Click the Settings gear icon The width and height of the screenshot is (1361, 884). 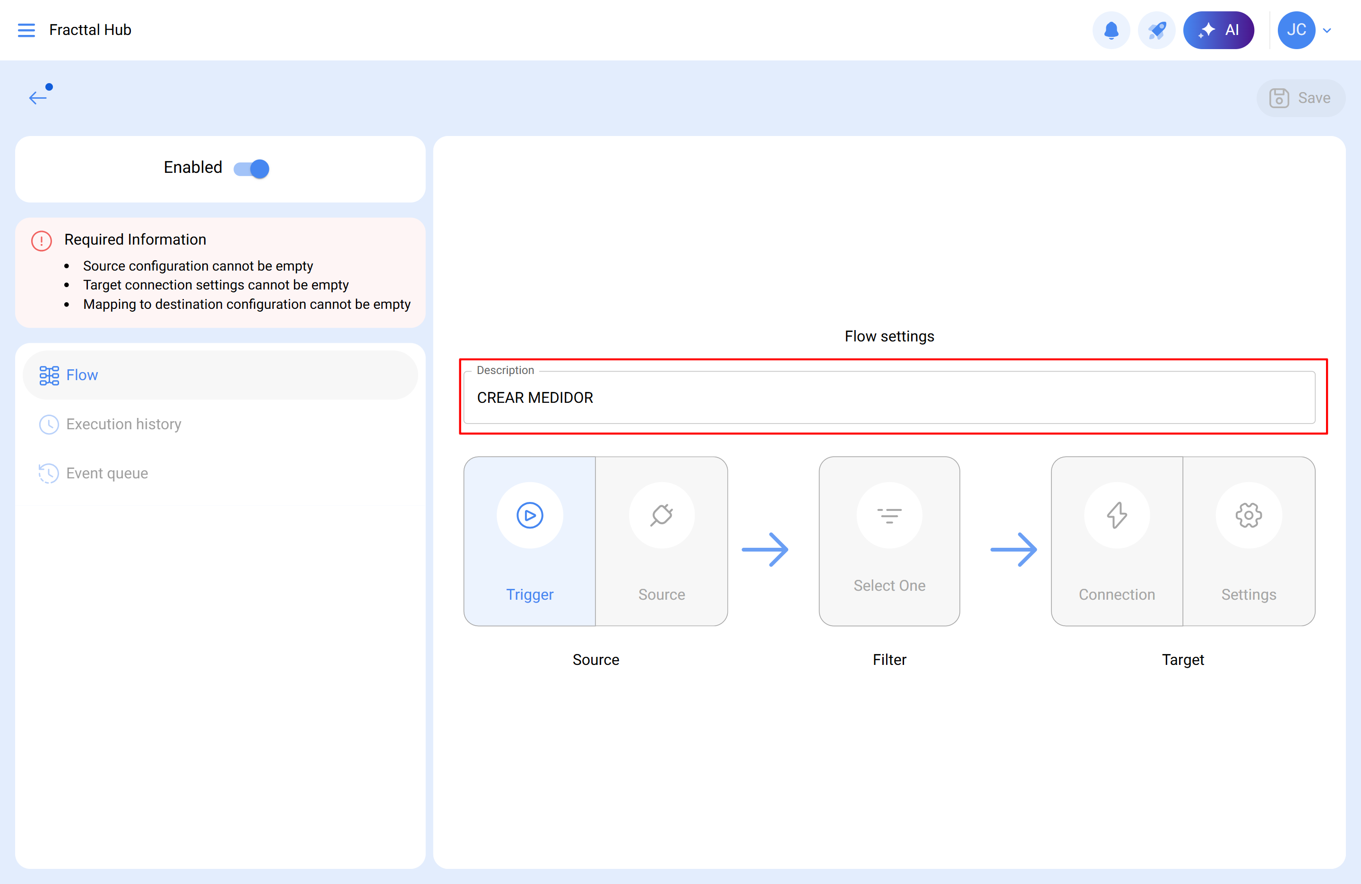click(1249, 515)
